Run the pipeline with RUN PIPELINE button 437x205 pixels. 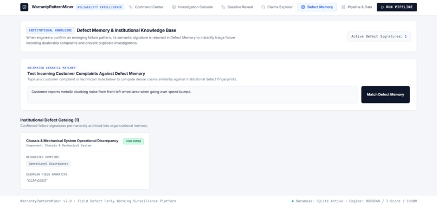[x=397, y=7]
